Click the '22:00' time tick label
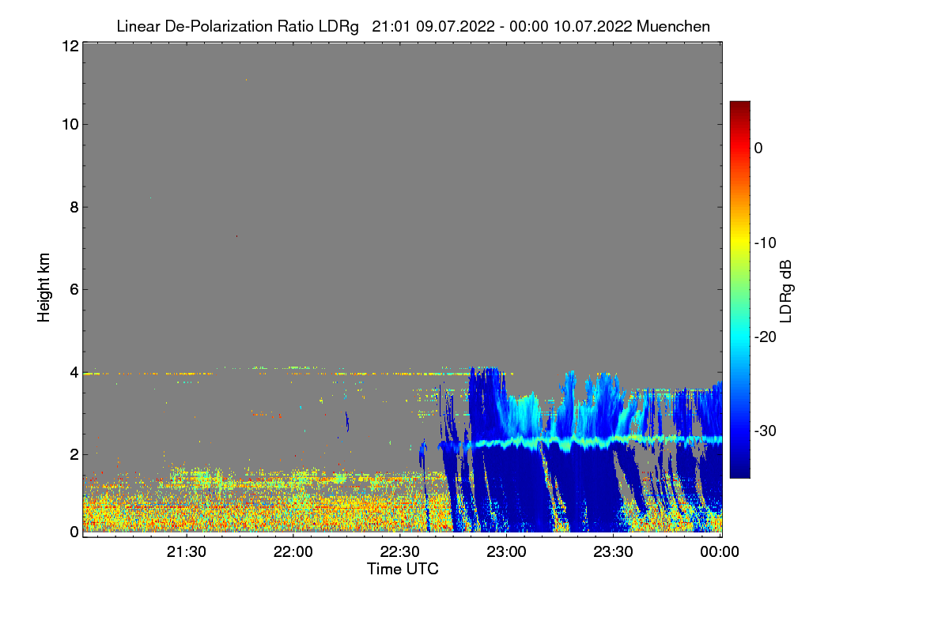 294,552
